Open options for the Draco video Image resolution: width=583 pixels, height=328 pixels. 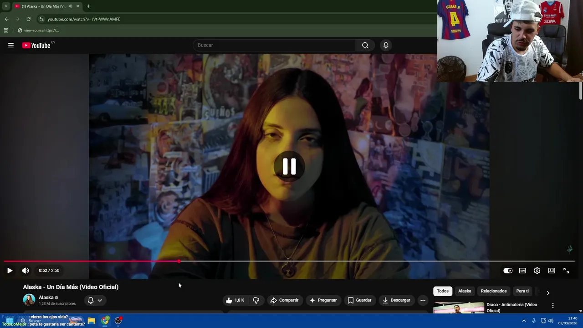click(x=553, y=306)
